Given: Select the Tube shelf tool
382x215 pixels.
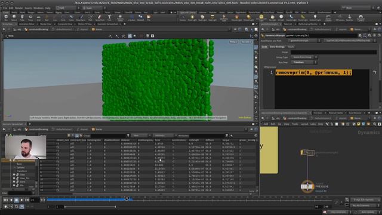Looking at the screenshot, I should click(22, 17).
